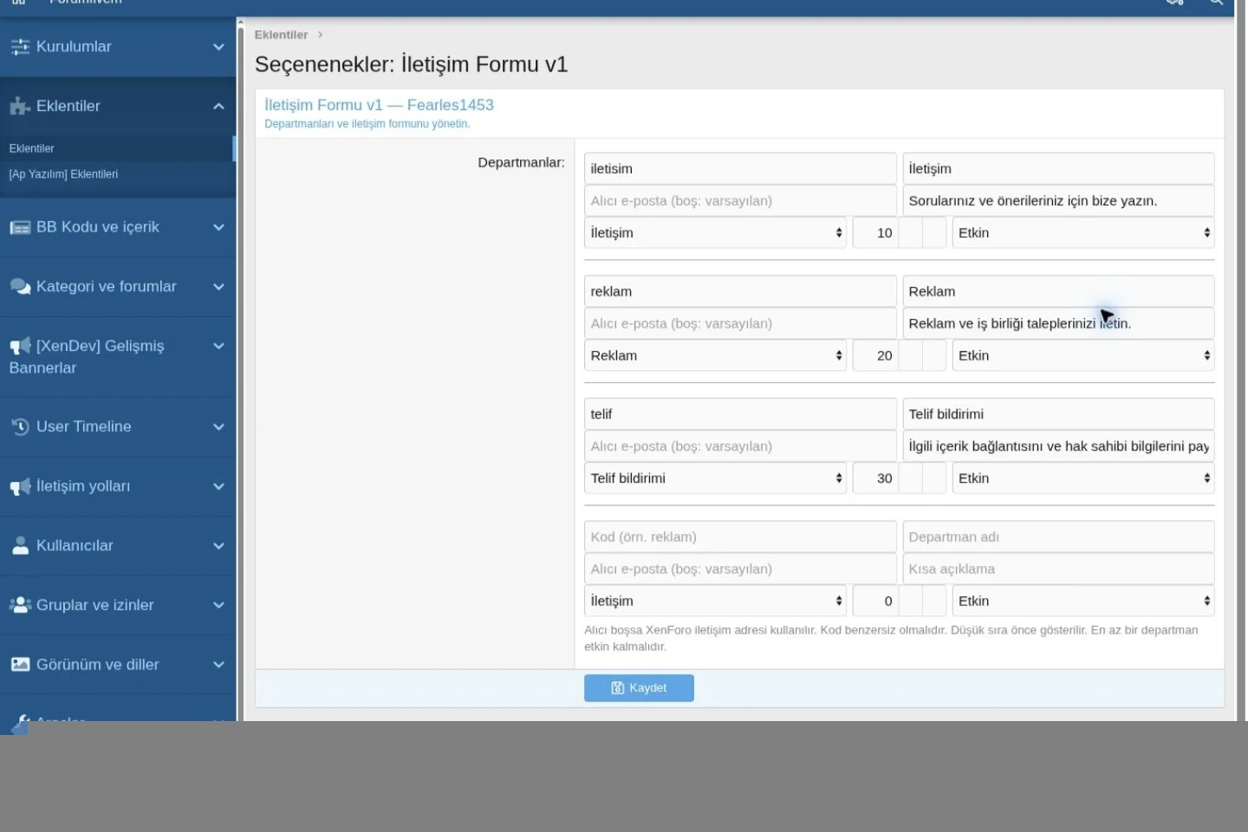This screenshot has height=832, width=1248.
Task: Click the Kategori ve forumlar chat bubbles icon
Action: [20, 287]
